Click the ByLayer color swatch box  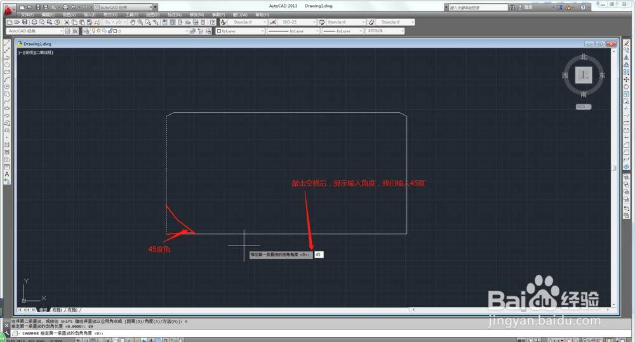[x=219, y=30]
